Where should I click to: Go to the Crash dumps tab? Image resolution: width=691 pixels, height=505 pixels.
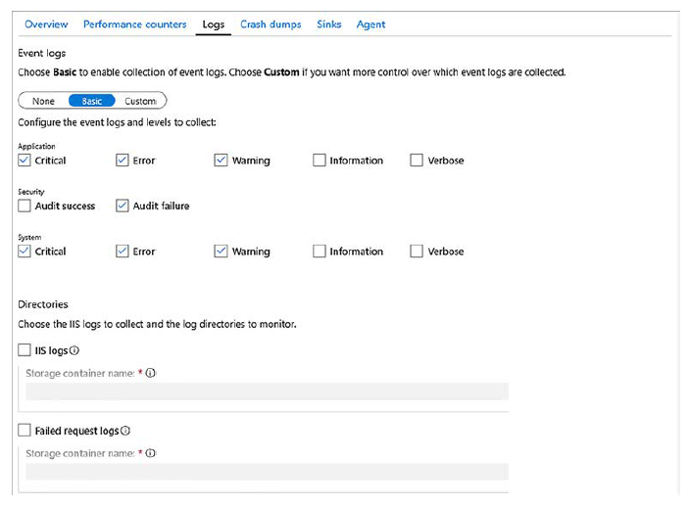(271, 24)
